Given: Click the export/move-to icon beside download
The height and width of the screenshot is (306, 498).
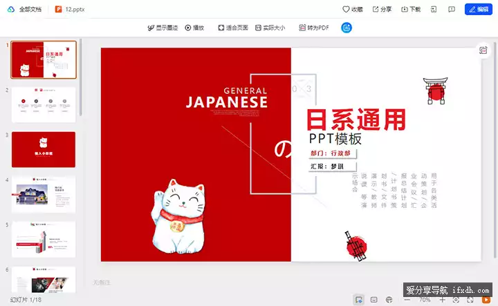Looking at the screenshot, I should tap(434, 9).
